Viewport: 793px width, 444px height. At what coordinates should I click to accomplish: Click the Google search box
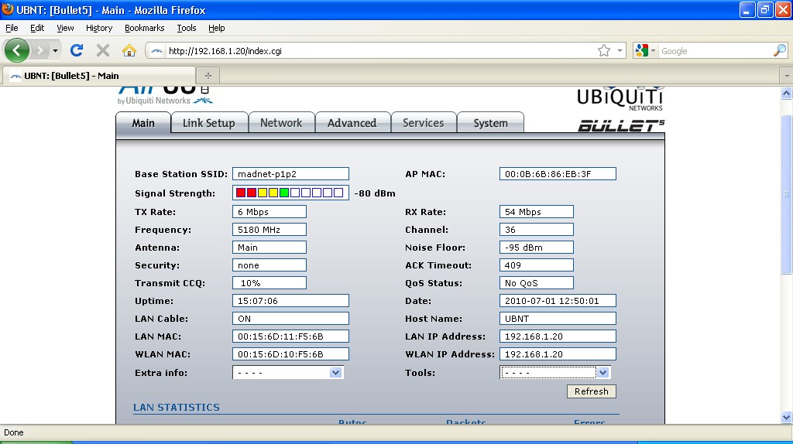[716, 50]
